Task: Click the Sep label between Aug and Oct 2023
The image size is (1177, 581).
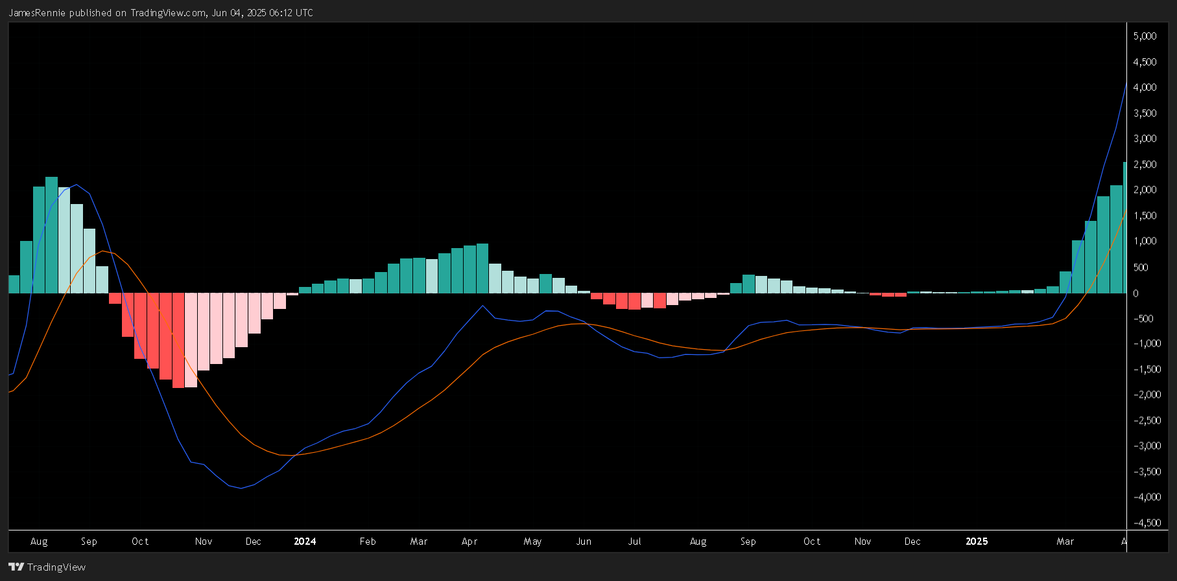Action: [x=89, y=541]
